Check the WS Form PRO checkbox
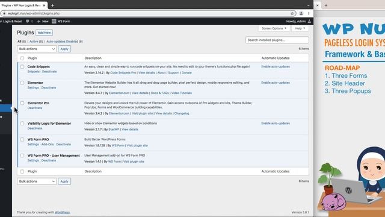The width and height of the screenshot is (385, 217). point(22,139)
